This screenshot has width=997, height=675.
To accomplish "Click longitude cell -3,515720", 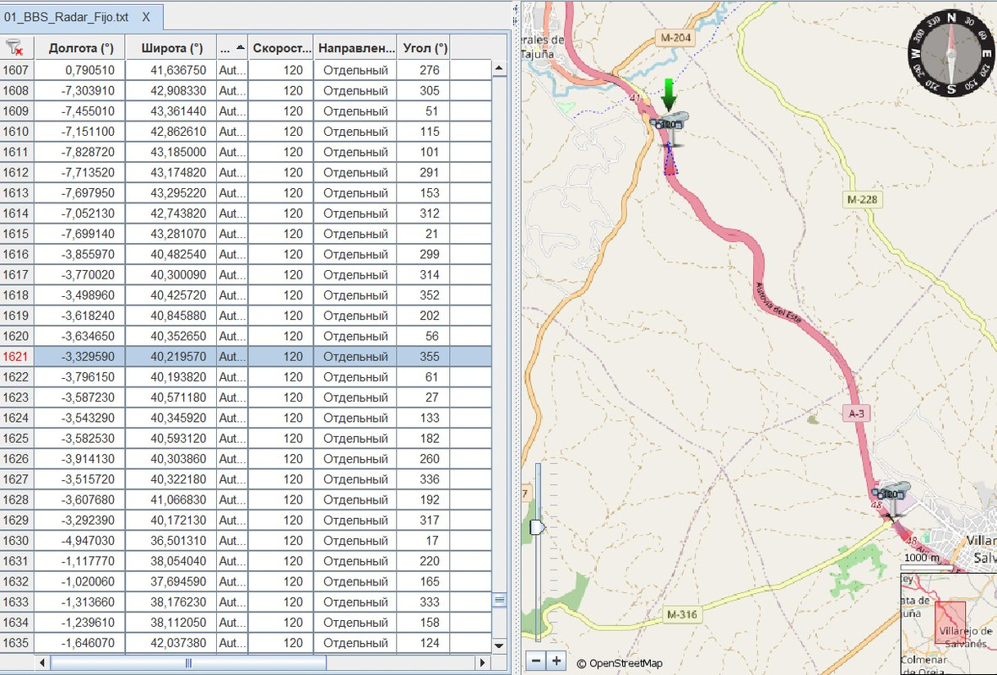I will click(80, 479).
